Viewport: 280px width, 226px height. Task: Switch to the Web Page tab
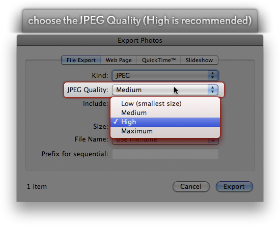119,60
